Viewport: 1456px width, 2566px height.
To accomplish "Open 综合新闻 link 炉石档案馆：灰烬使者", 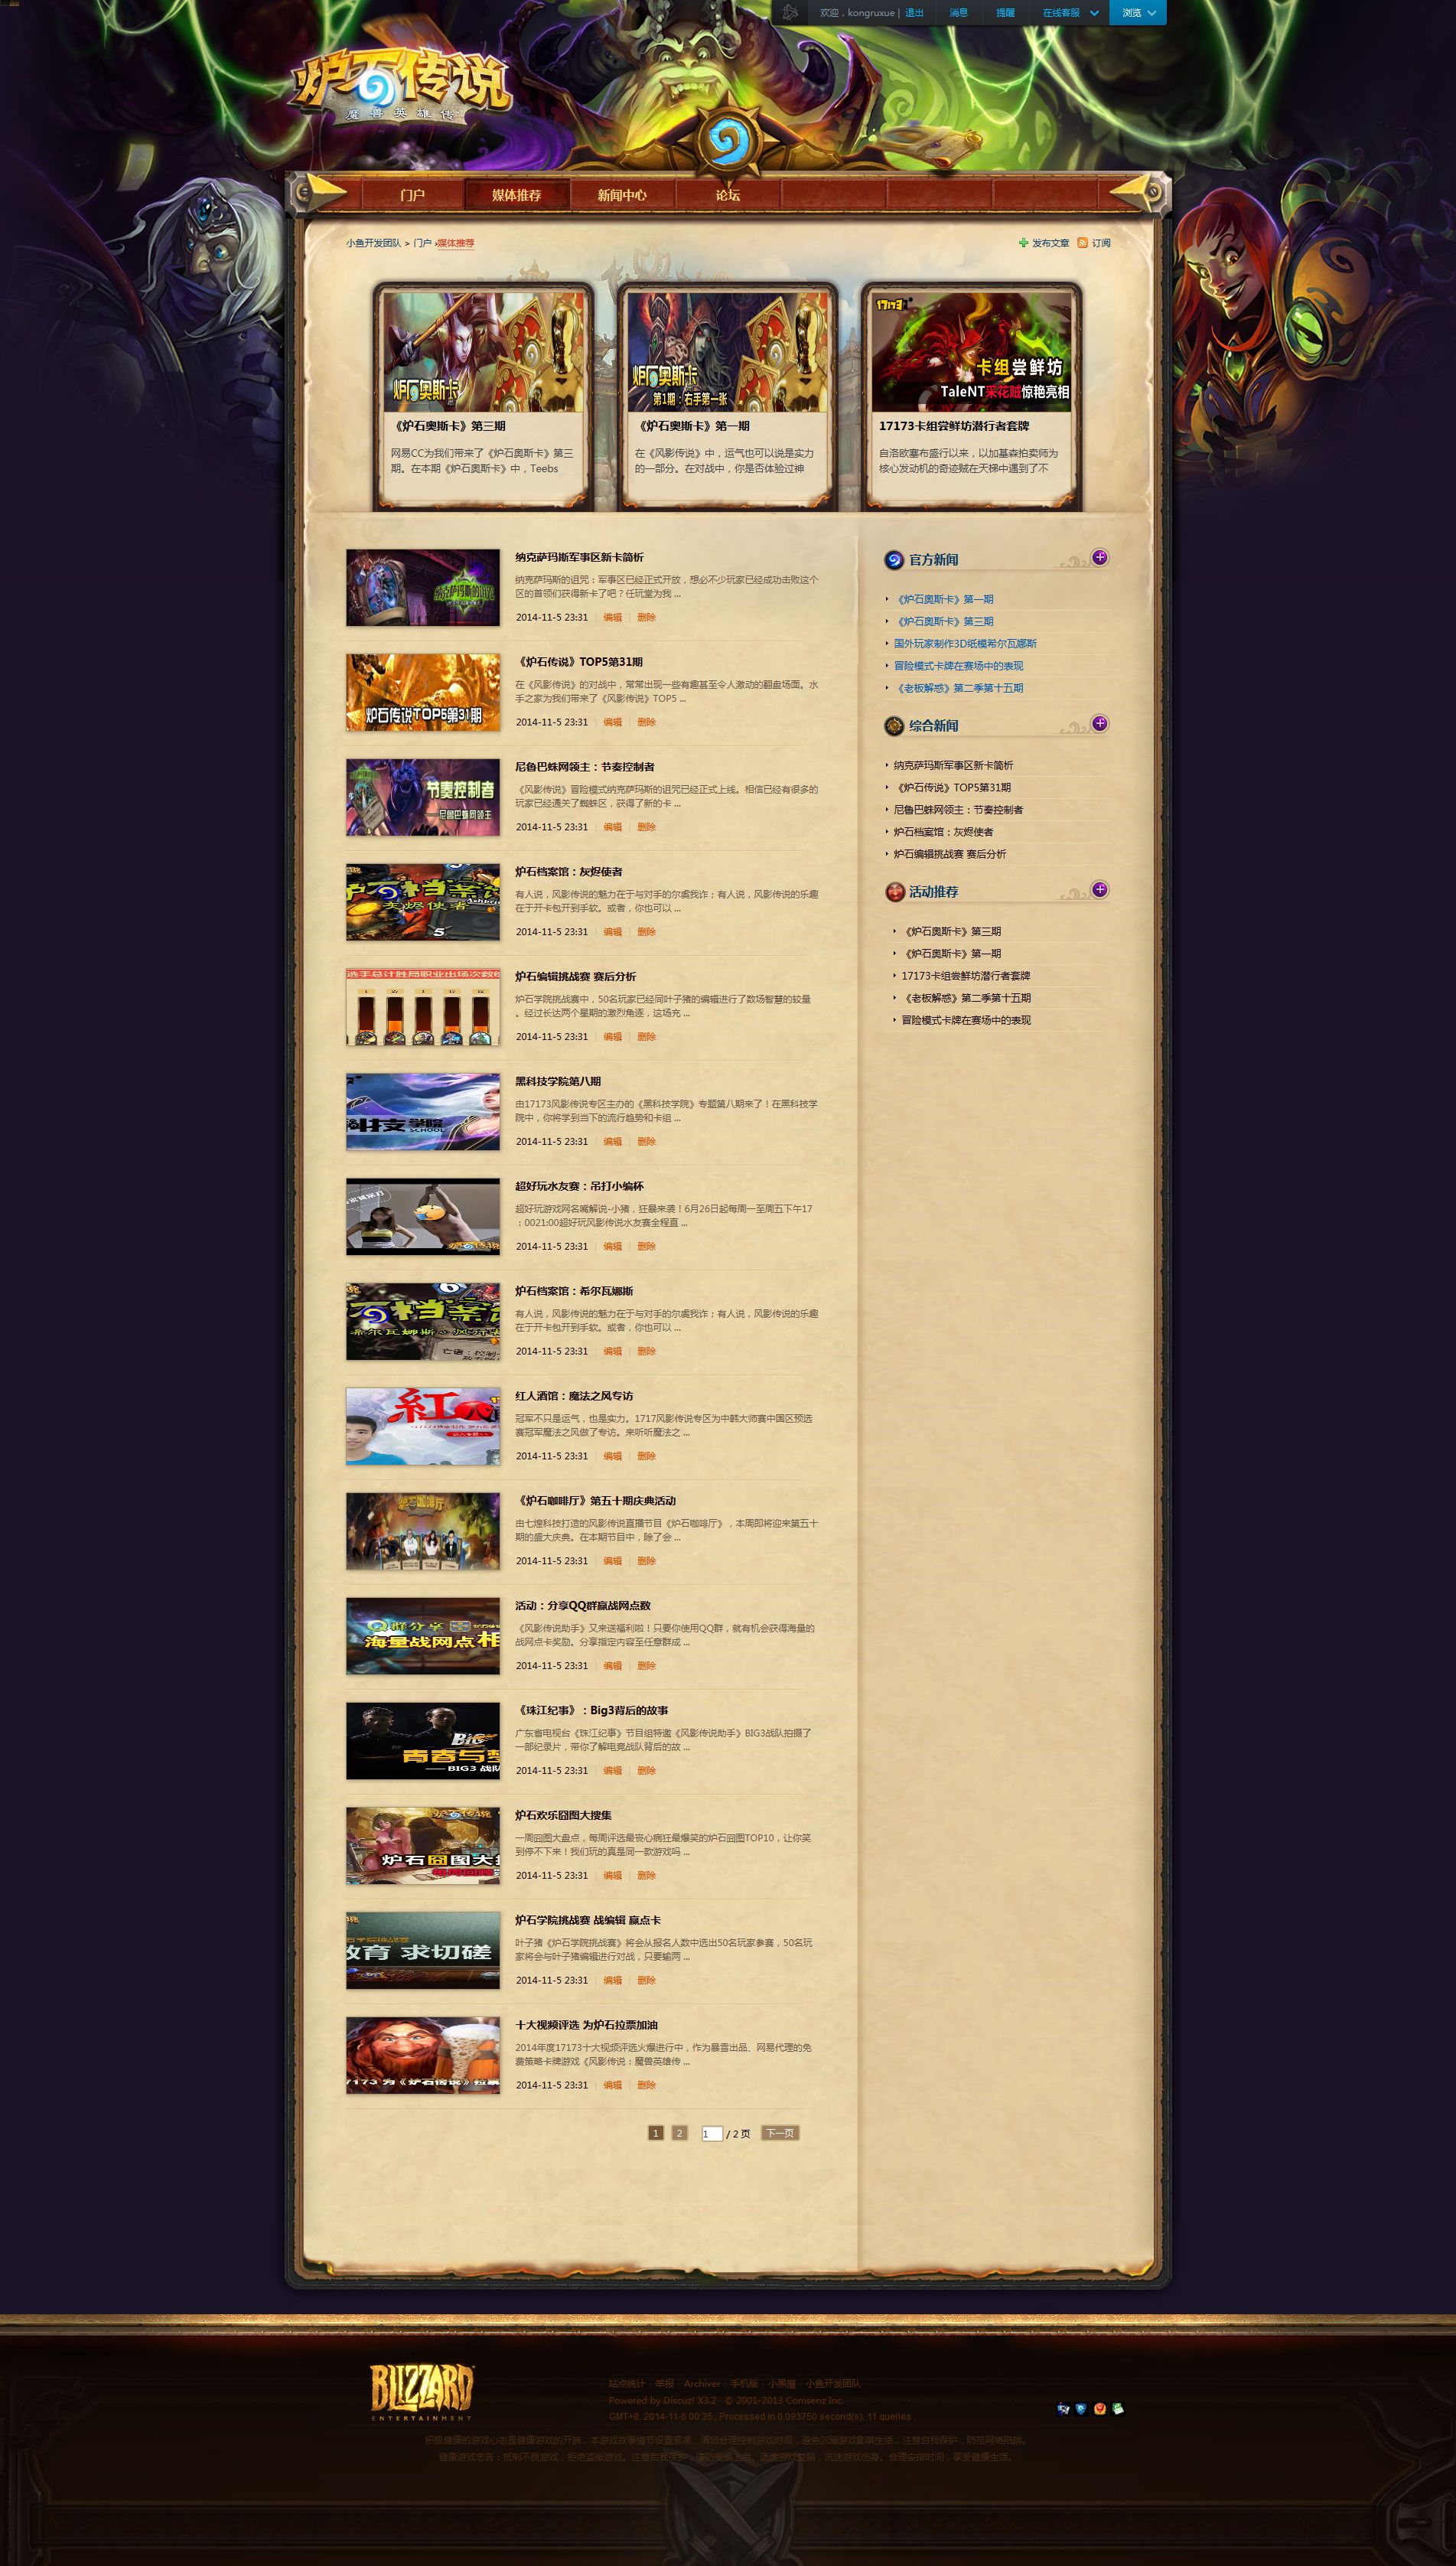I will pyautogui.click(x=943, y=832).
